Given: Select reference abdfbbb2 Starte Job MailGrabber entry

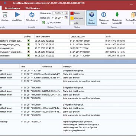Looking at the screenshot, I should pos(52,74).
